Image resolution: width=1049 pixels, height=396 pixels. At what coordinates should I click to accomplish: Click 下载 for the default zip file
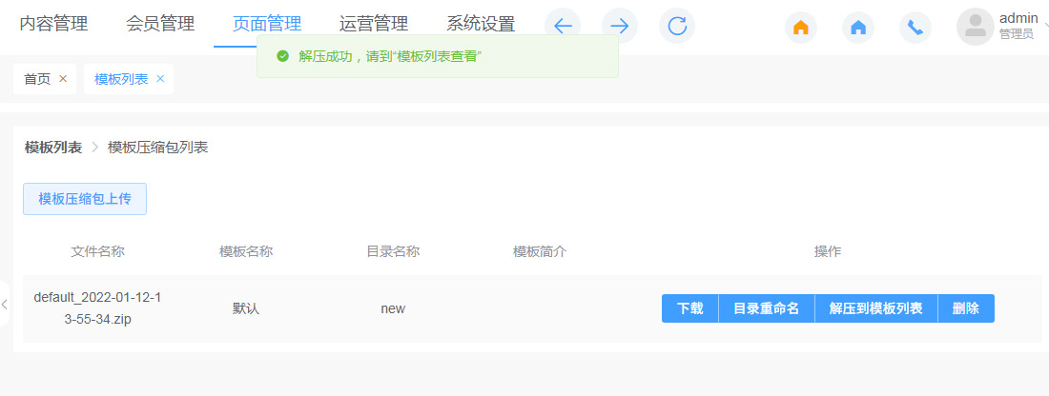(689, 308)
